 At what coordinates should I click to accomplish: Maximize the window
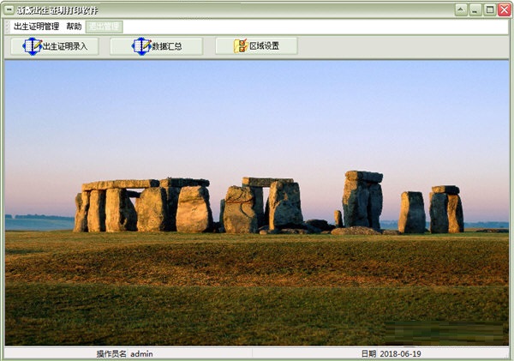(490, 9)
